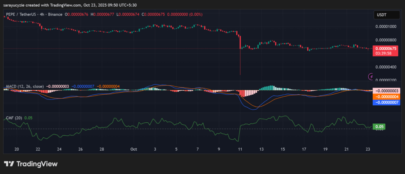
Task: Click the purple lightning bolt event icon
Action: click(371, 77)
